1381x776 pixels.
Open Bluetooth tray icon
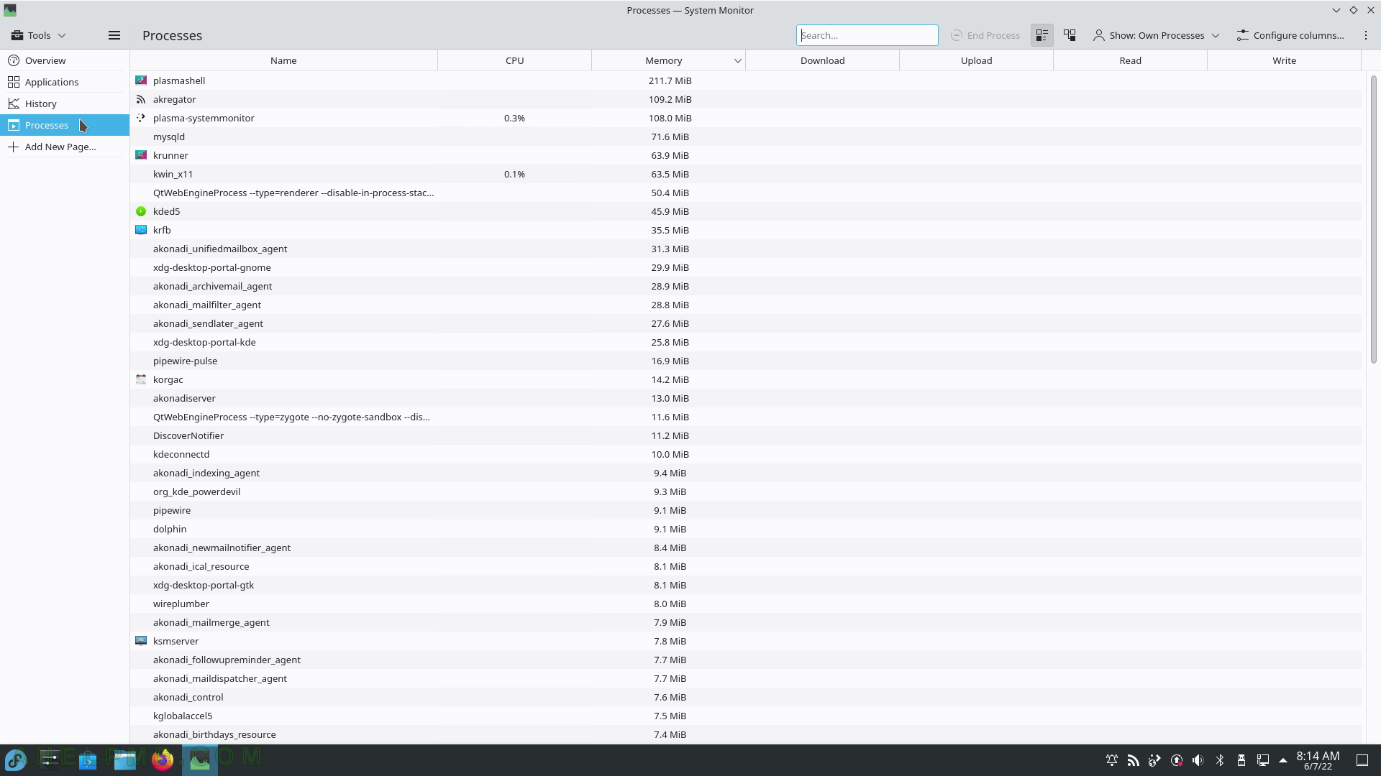pos(1220,760)
